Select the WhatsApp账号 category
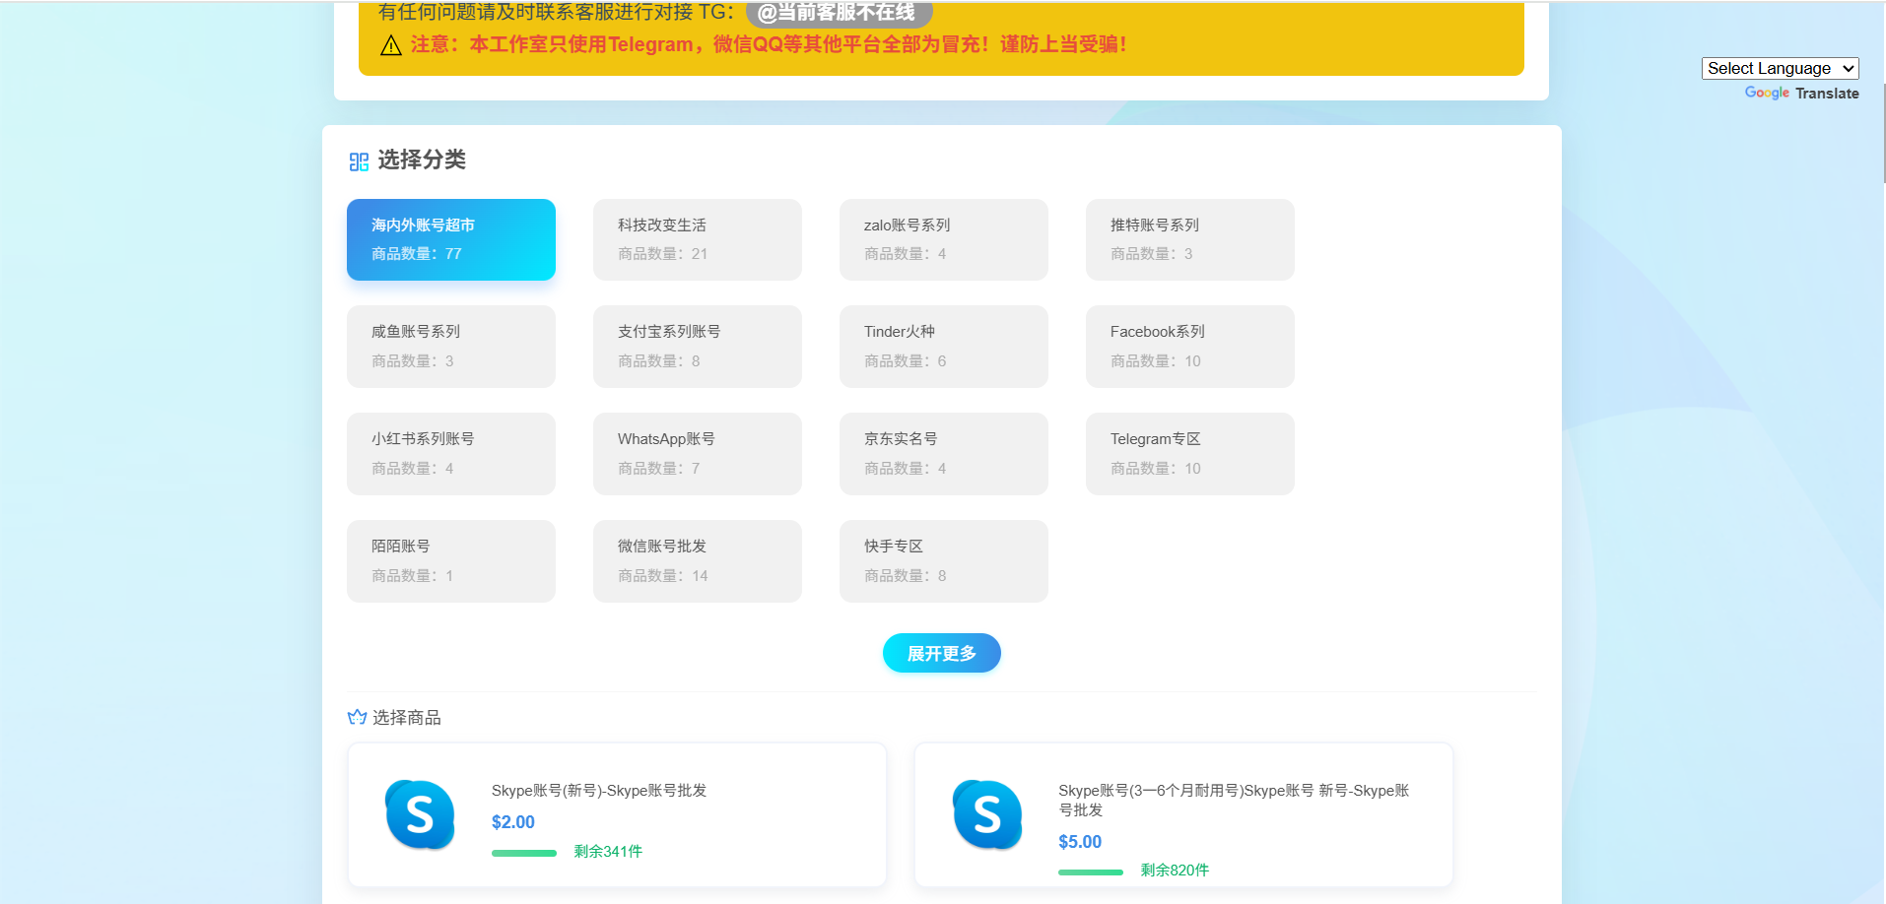The image size is (1886, 904). pyautogui.click(x=698, y=454)
